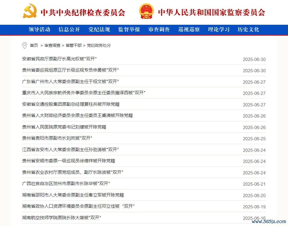288x226 pixels.
Task: Click the location pin icon in breadcrumb
Action: pyautogui.click(x=24, y=45)
